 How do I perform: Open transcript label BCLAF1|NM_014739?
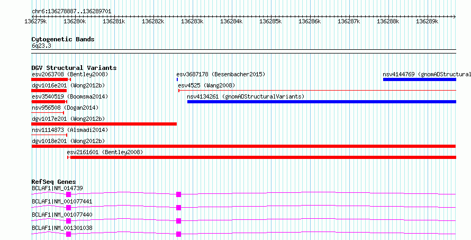(x=57, y=188)
